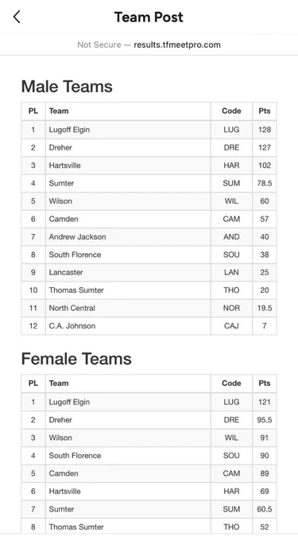
Task: Click North Central team name
Action: click(72, 308)
